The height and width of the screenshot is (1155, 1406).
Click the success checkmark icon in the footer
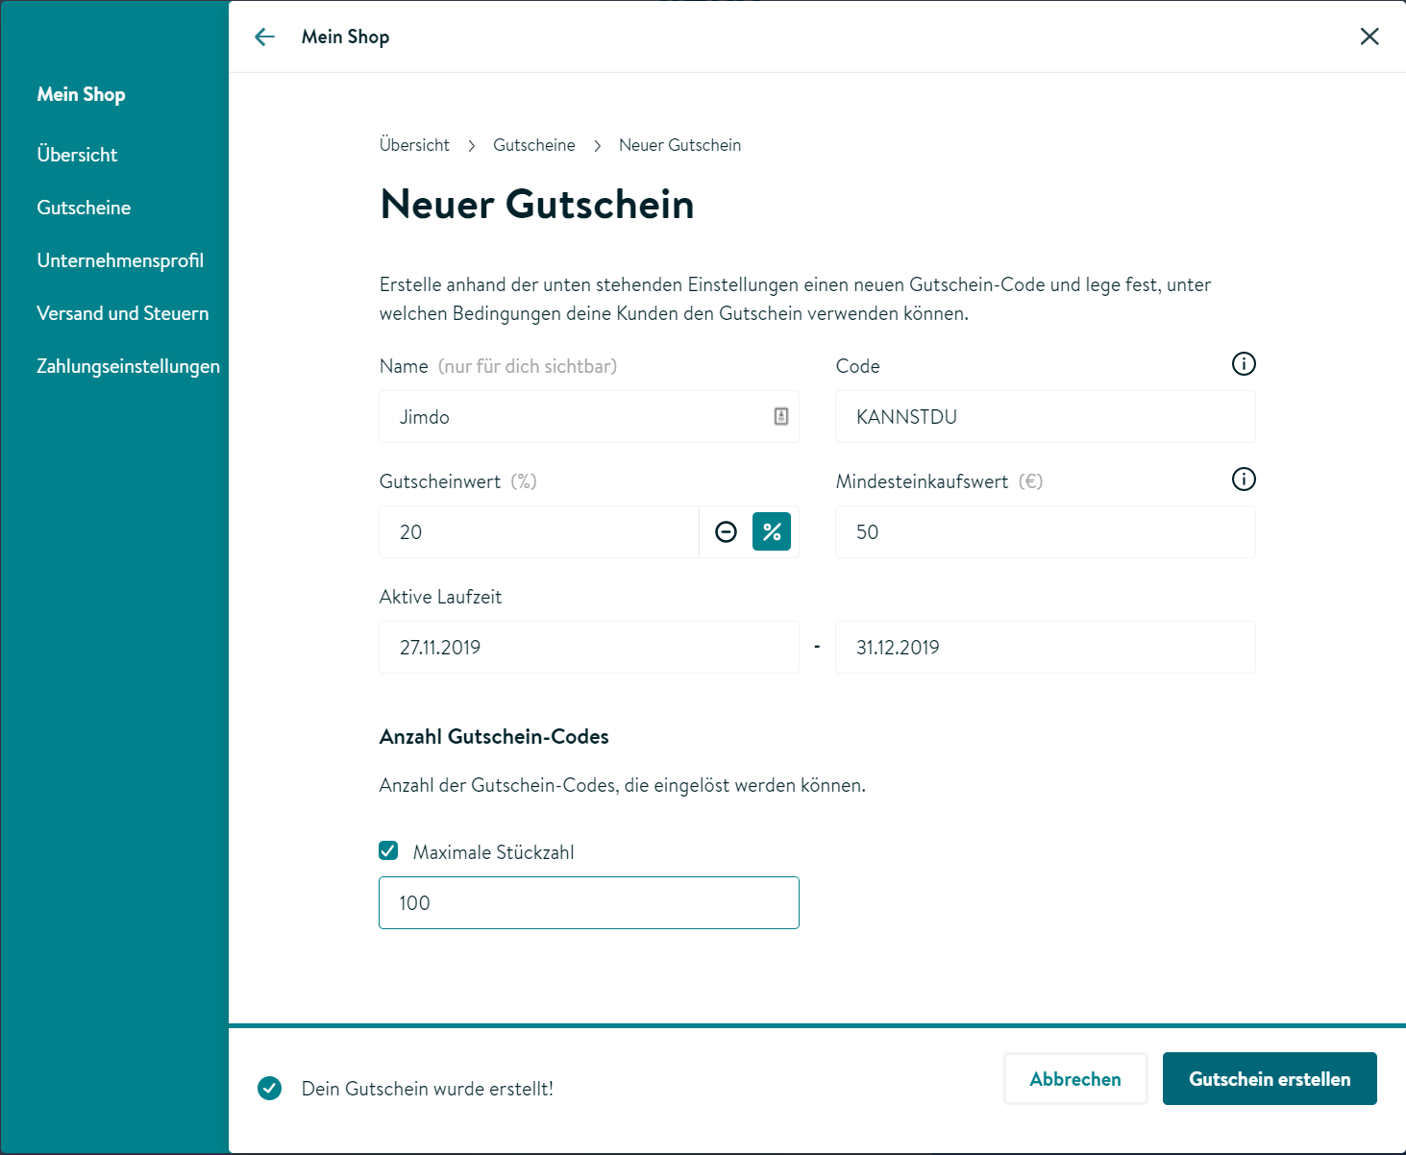pyautogui.click(x=270, y=1088)
